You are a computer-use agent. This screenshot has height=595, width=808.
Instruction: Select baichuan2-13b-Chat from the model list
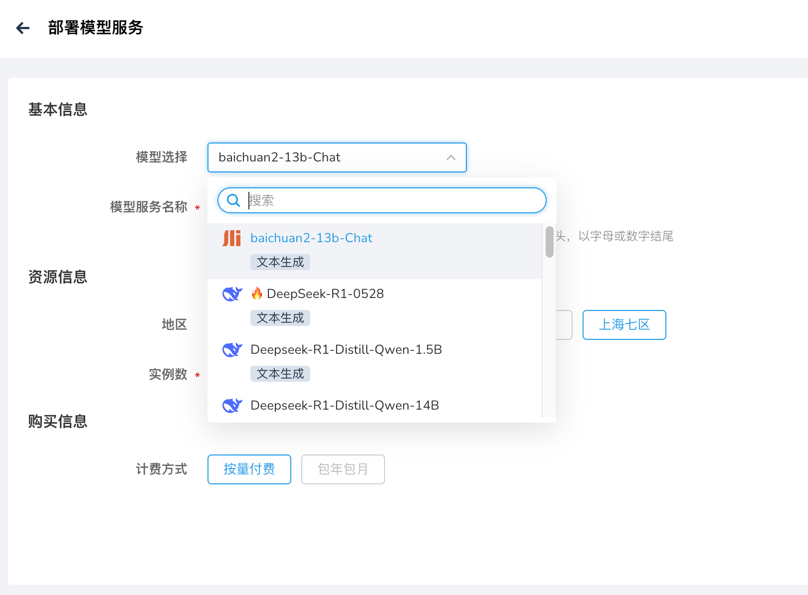coord(375,251)
